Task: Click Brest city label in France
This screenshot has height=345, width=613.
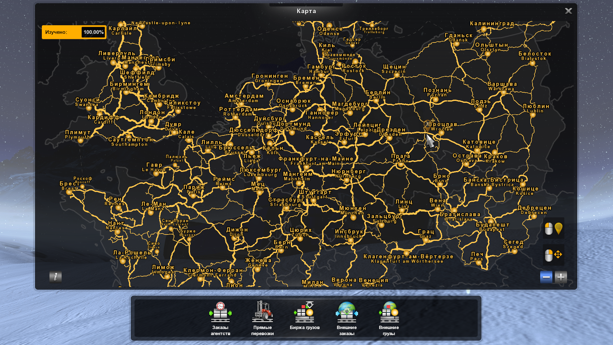Action: (x=70, y=188)
